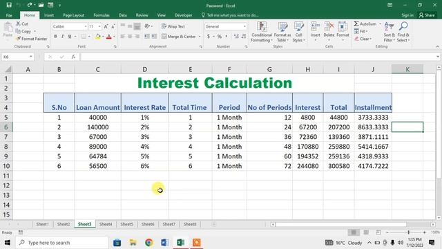Toggle Align Left

point(123,37)
